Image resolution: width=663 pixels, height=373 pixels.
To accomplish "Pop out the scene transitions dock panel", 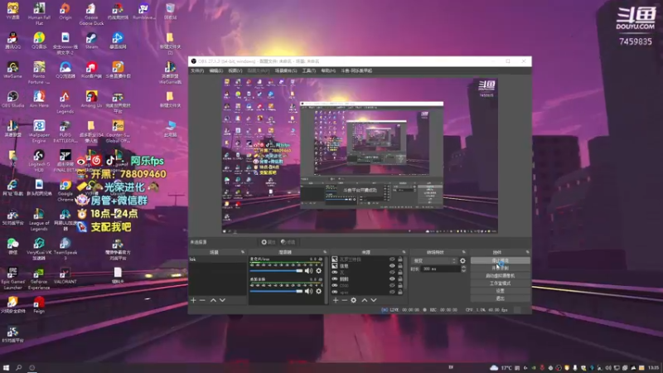I will (x=464, y=252).
